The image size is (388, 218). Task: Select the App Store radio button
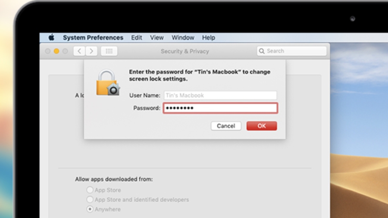(x=90, y=190)
